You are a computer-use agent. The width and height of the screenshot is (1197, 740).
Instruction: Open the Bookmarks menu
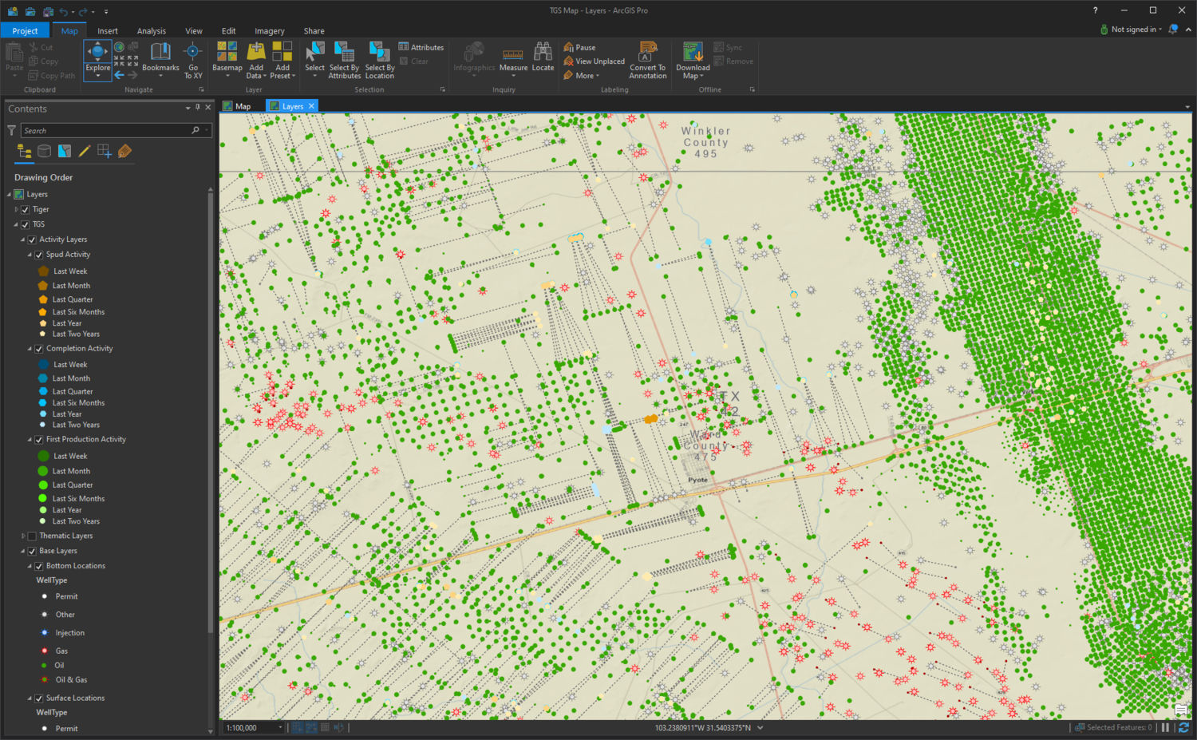tap(160, 60)
